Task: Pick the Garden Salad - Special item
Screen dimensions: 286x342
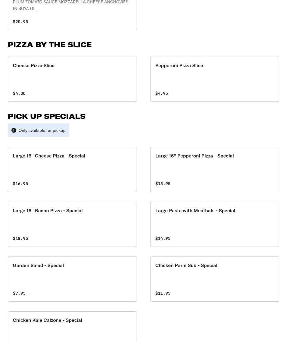Action: 72,279
